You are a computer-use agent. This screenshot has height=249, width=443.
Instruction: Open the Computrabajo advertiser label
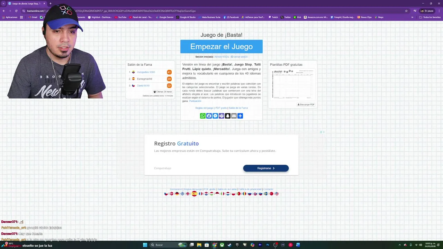point(163,168)
